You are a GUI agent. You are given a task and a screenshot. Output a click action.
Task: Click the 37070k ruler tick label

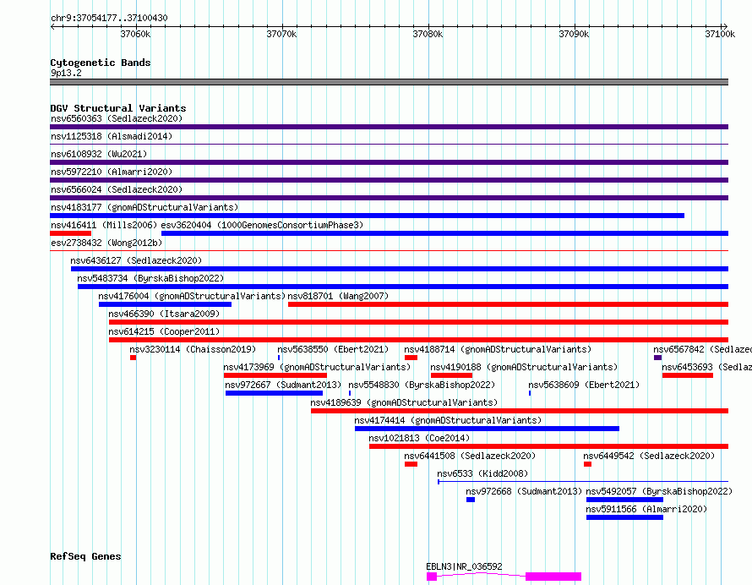[281, 34]
